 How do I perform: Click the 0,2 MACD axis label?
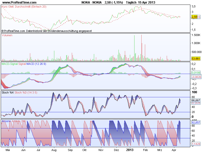(x=194, y=64)
